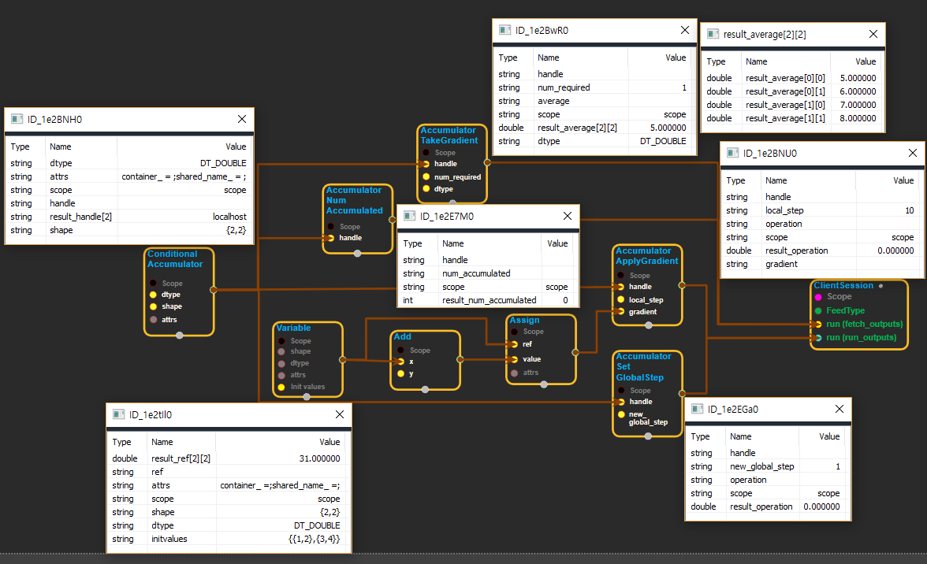Close the ID_1e2BNU0 properties panel
The image size is (927, 564).
(x=912, y=154)
